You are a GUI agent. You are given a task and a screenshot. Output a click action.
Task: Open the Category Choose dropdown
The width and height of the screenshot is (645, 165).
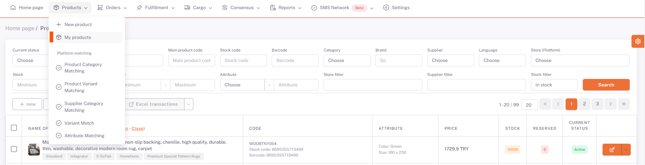coord(346,61)
